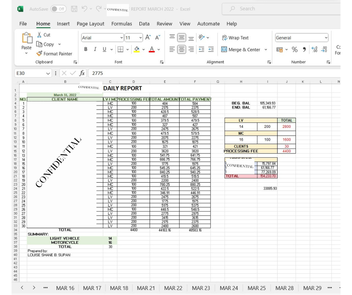Viewport: 352px width, 295px height.
Task: Toggle Middle Align button
Action: pyautogui.click(x=181, y=37)
